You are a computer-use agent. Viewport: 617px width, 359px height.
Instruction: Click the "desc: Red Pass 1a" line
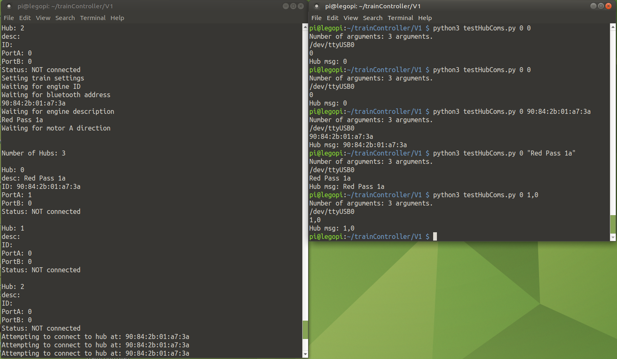click(x=33, y=178)
